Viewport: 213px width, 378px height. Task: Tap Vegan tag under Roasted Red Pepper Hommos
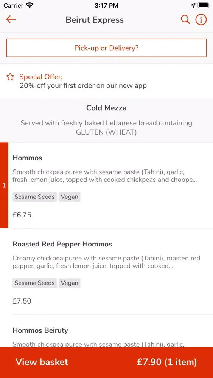tap(70, 283)
